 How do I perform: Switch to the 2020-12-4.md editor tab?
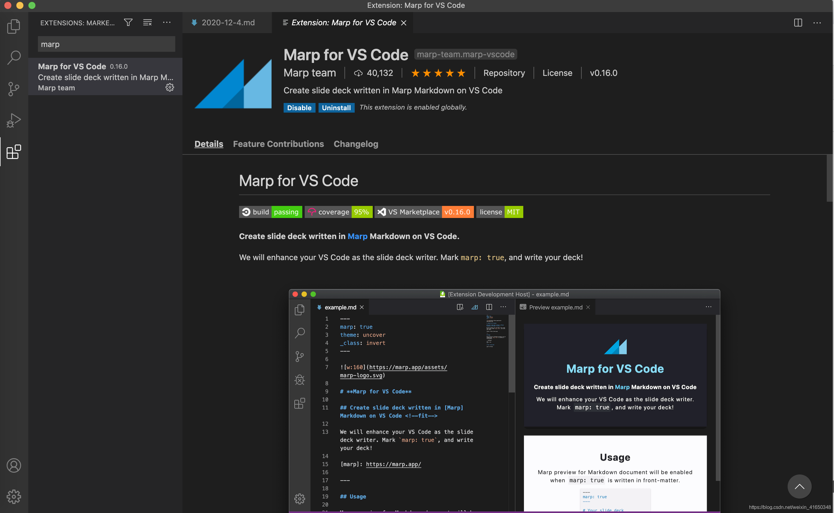[228, 23]
